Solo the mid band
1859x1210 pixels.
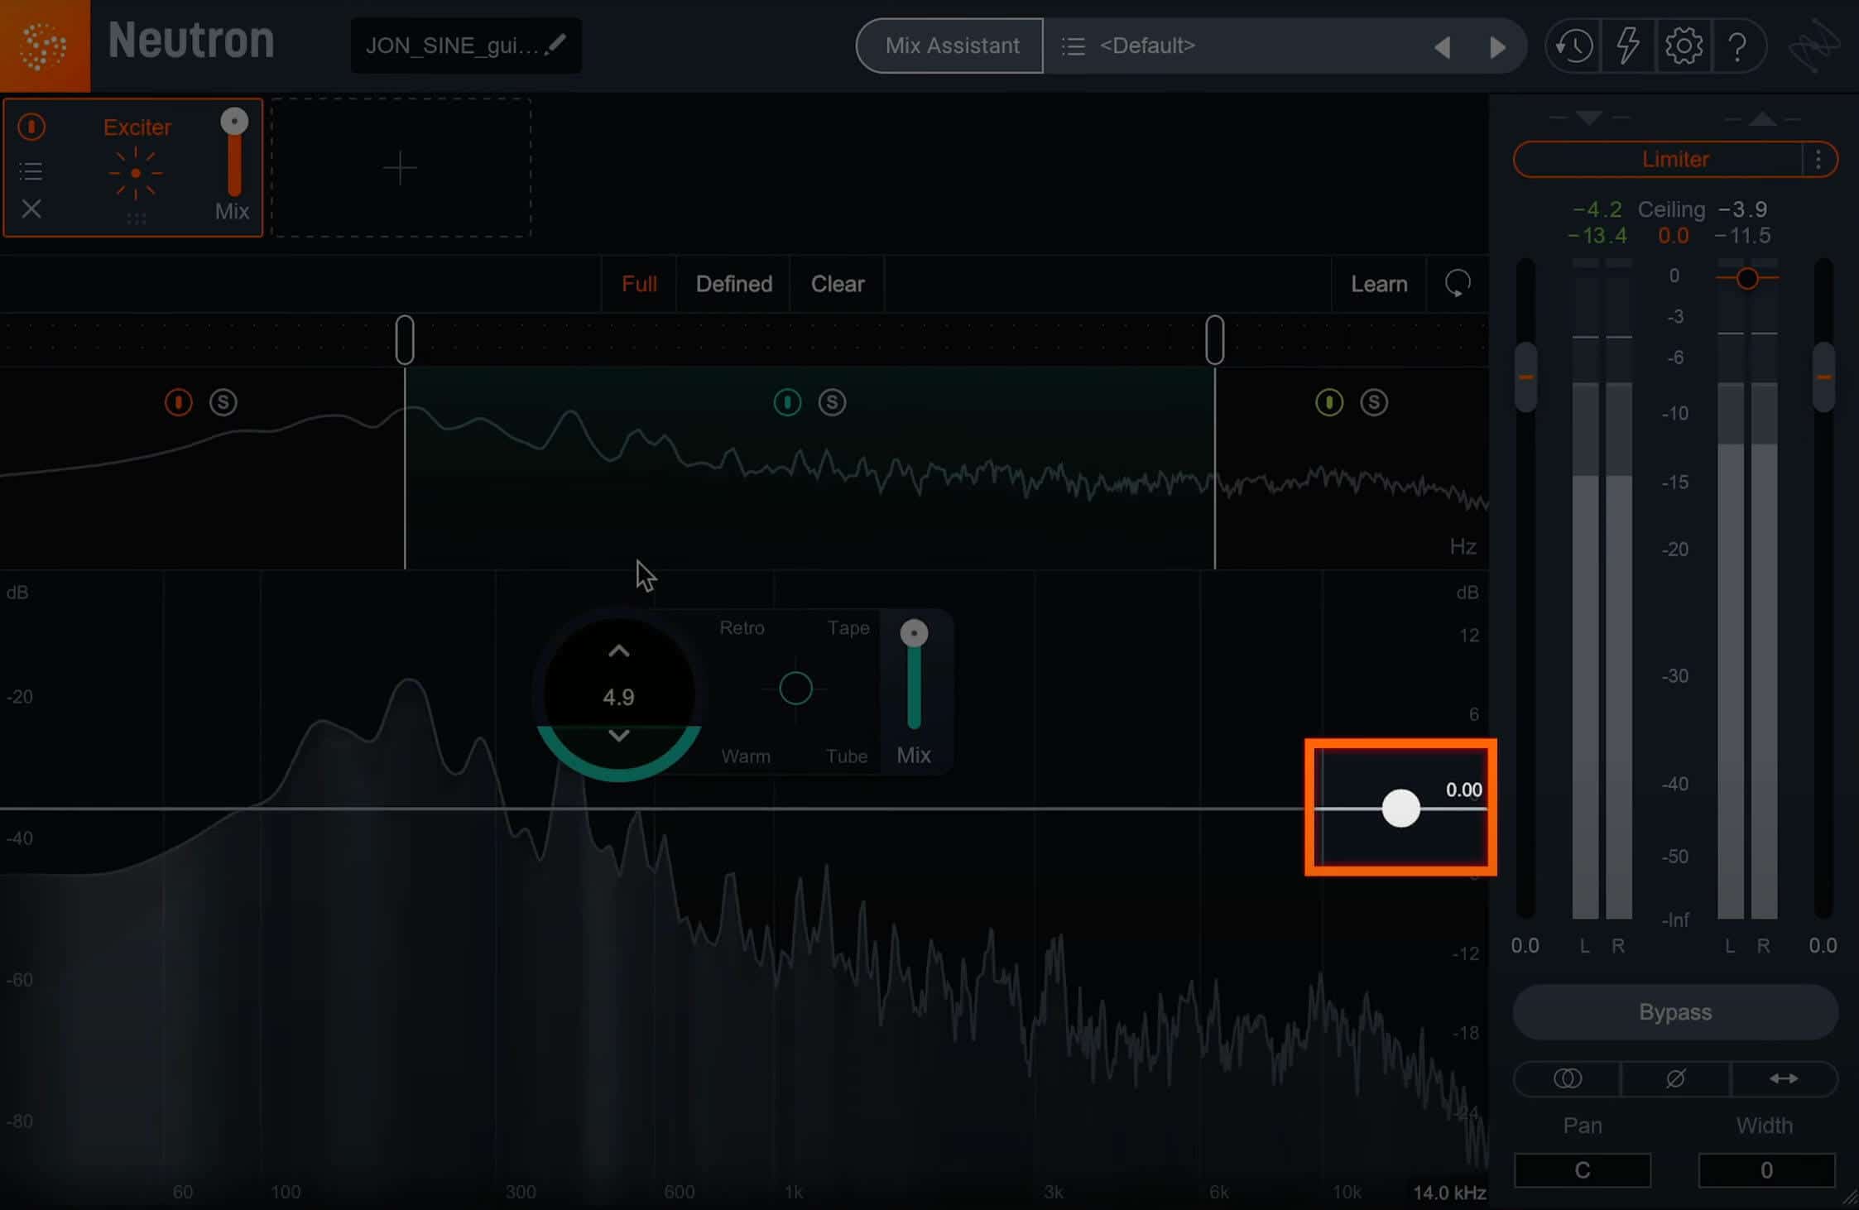(832, 402)
